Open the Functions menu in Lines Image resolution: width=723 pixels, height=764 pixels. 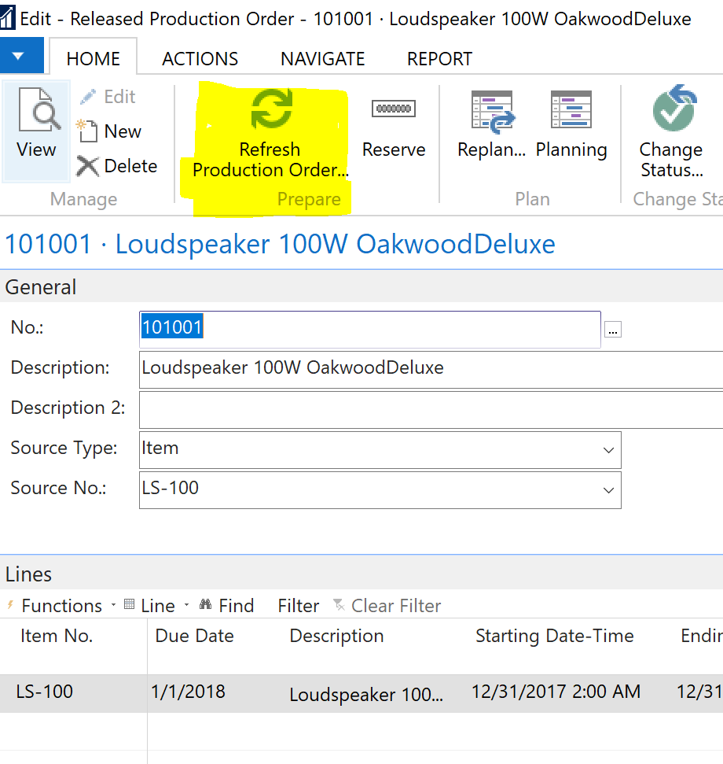[x=61, y=606]
